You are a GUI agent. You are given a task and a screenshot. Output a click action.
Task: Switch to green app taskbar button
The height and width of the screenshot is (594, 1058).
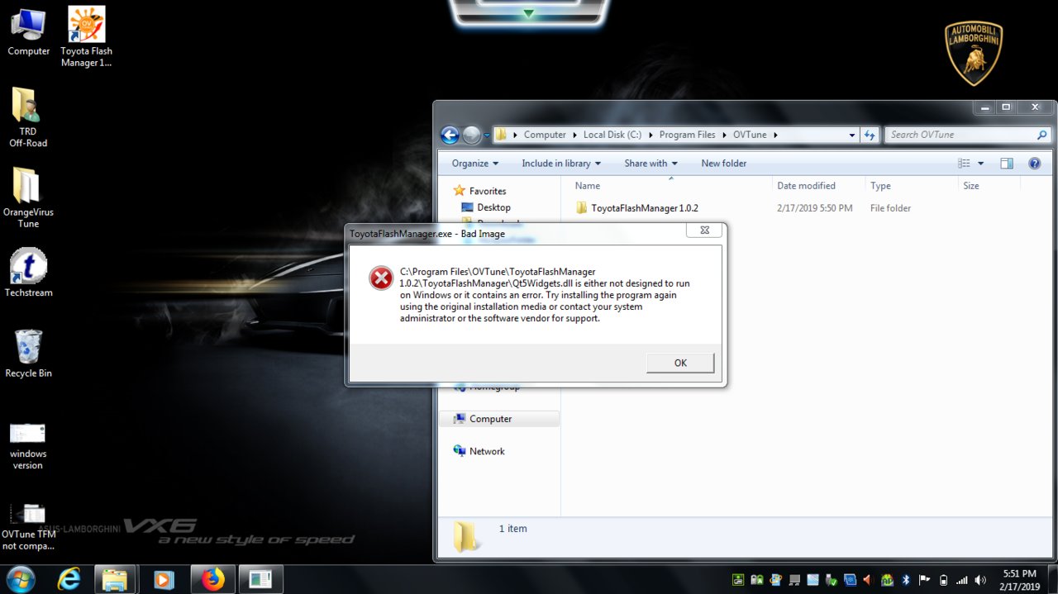coord(260,580)
